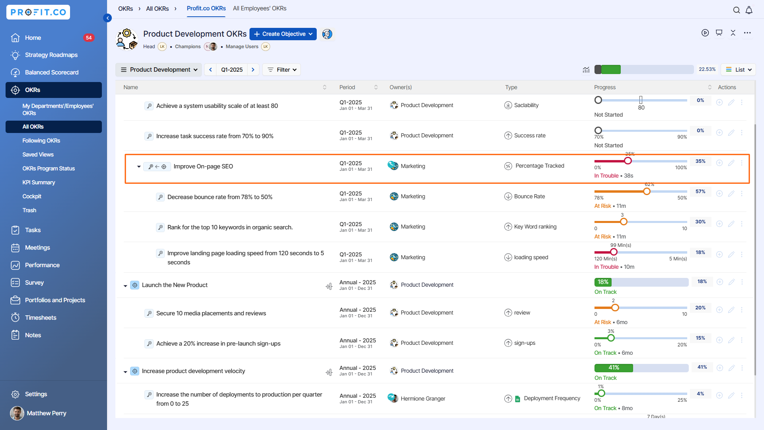The image size is (764, 430).
Task: Open Balanced Scorecard in sidebar
Action: [x=52, y=72]
